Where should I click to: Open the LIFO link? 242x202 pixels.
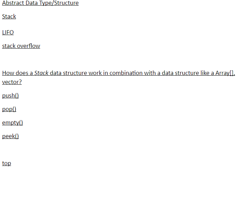click(8, 33)
